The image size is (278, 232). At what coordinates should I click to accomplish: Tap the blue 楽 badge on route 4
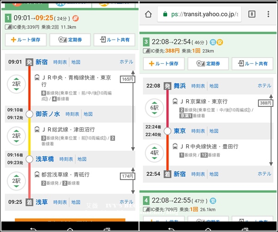tap(213, 201)
